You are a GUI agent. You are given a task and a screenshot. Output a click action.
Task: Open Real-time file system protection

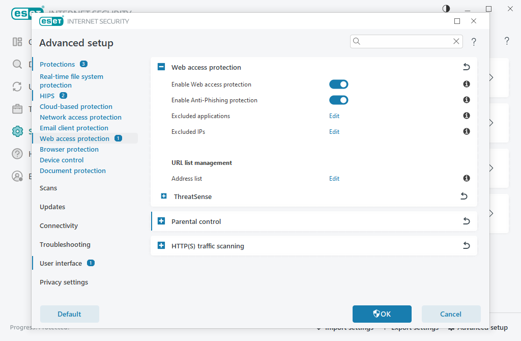coord(71,81)
